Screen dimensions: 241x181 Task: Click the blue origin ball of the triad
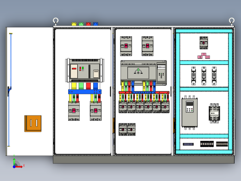click(x=14, y=167)
